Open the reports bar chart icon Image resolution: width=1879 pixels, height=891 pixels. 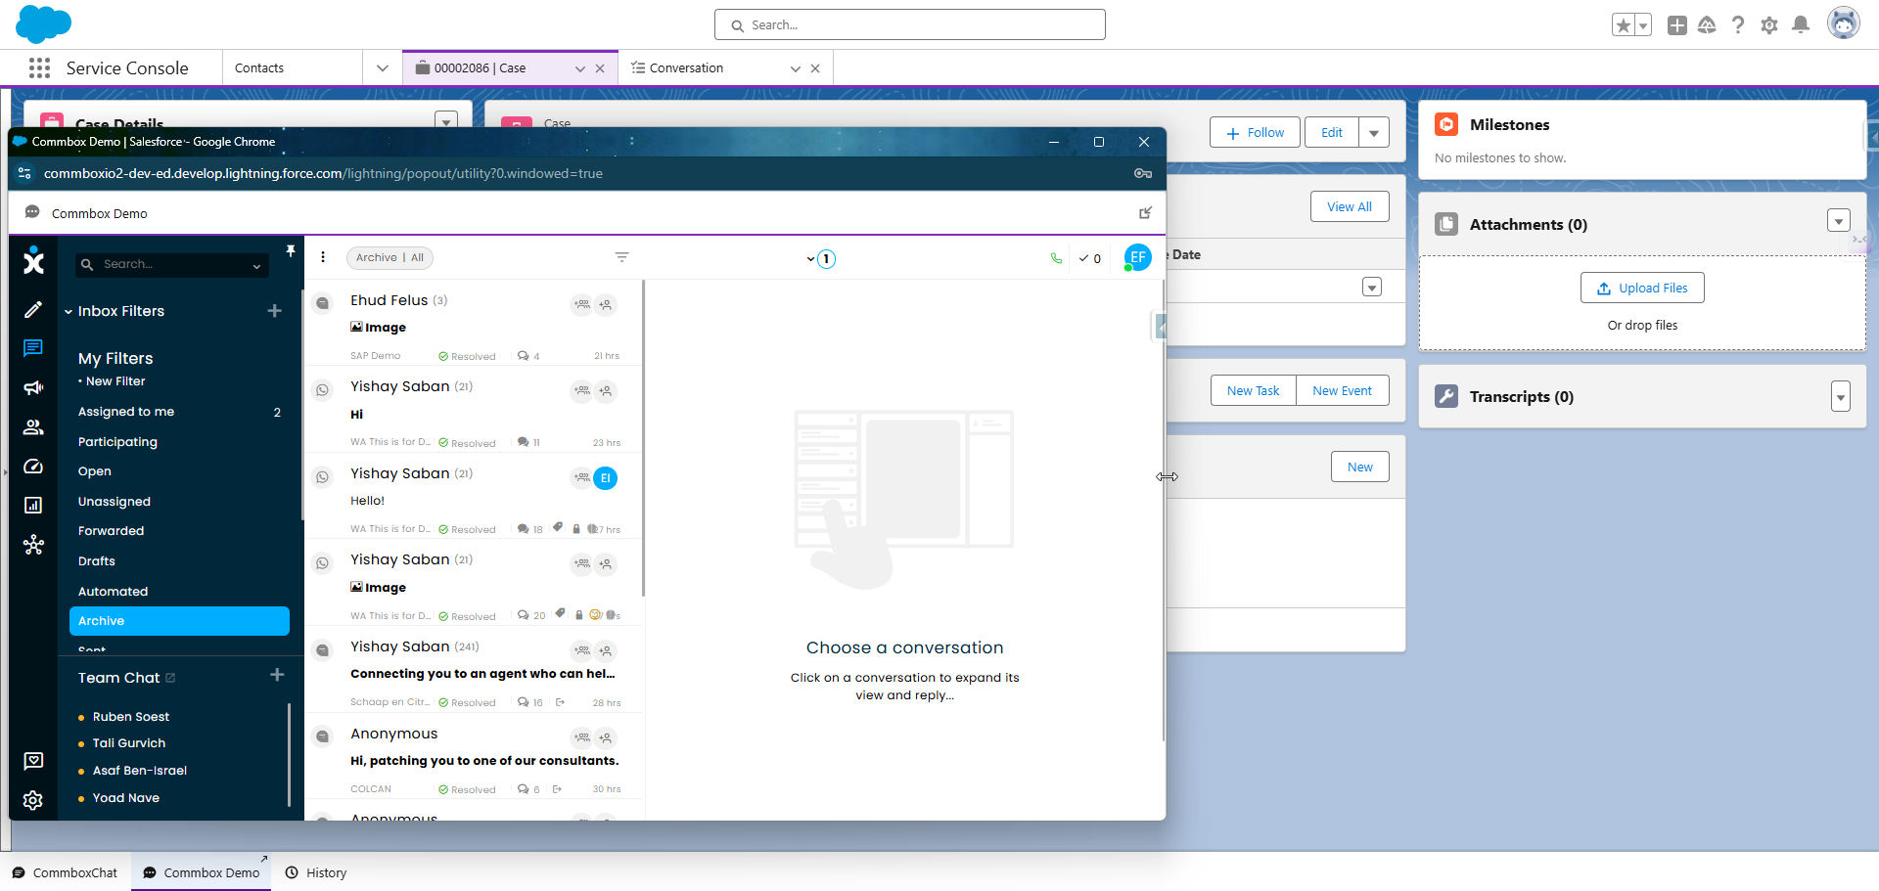point(33,506)
